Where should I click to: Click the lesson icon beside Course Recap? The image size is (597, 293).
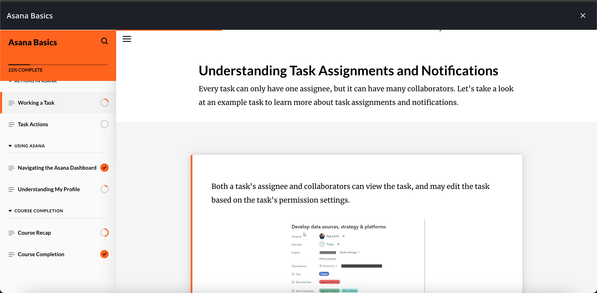coord(12,233)
